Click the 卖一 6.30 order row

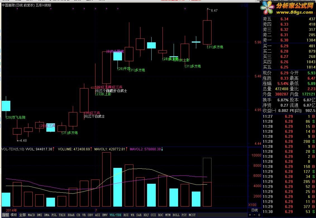(289, 40)
